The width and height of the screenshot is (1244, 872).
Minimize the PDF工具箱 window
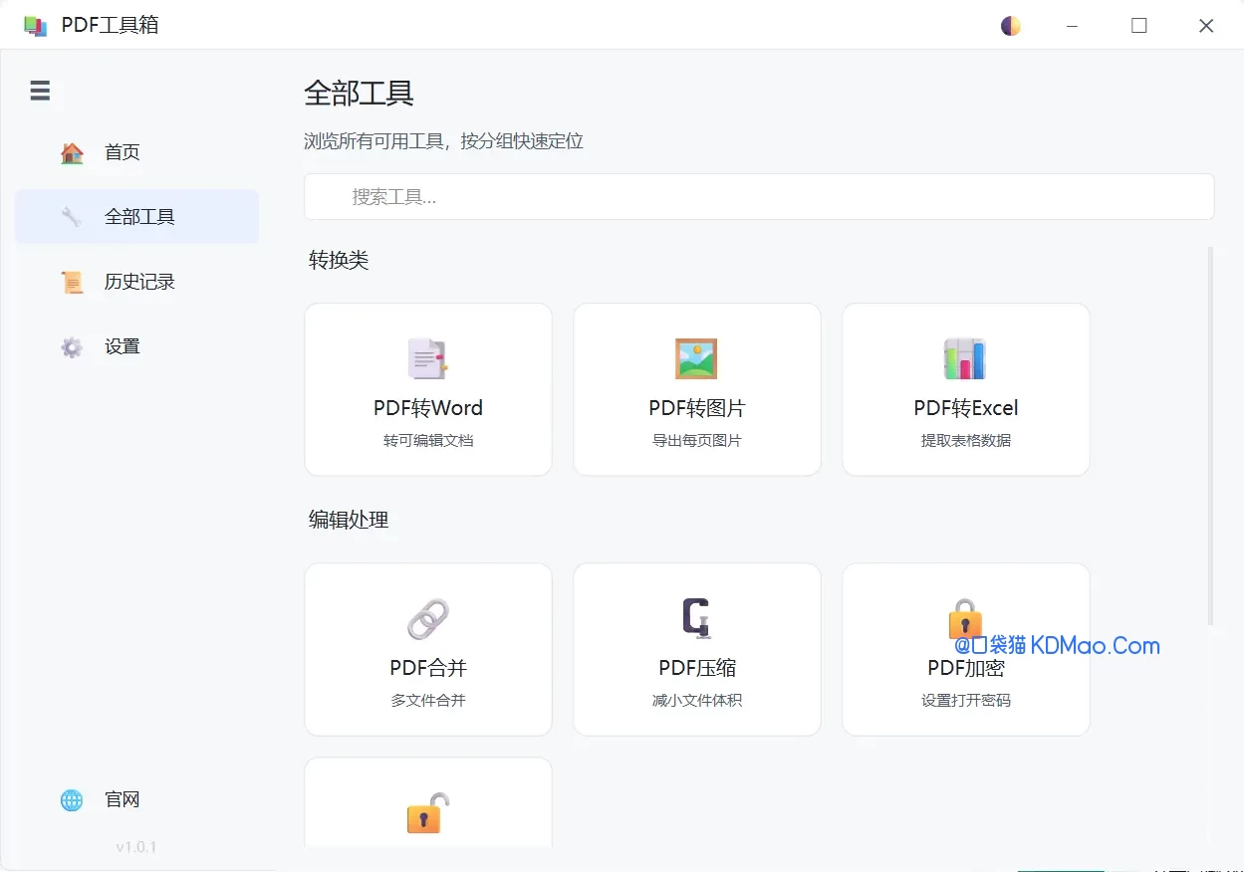click(x=1073, y=26)
